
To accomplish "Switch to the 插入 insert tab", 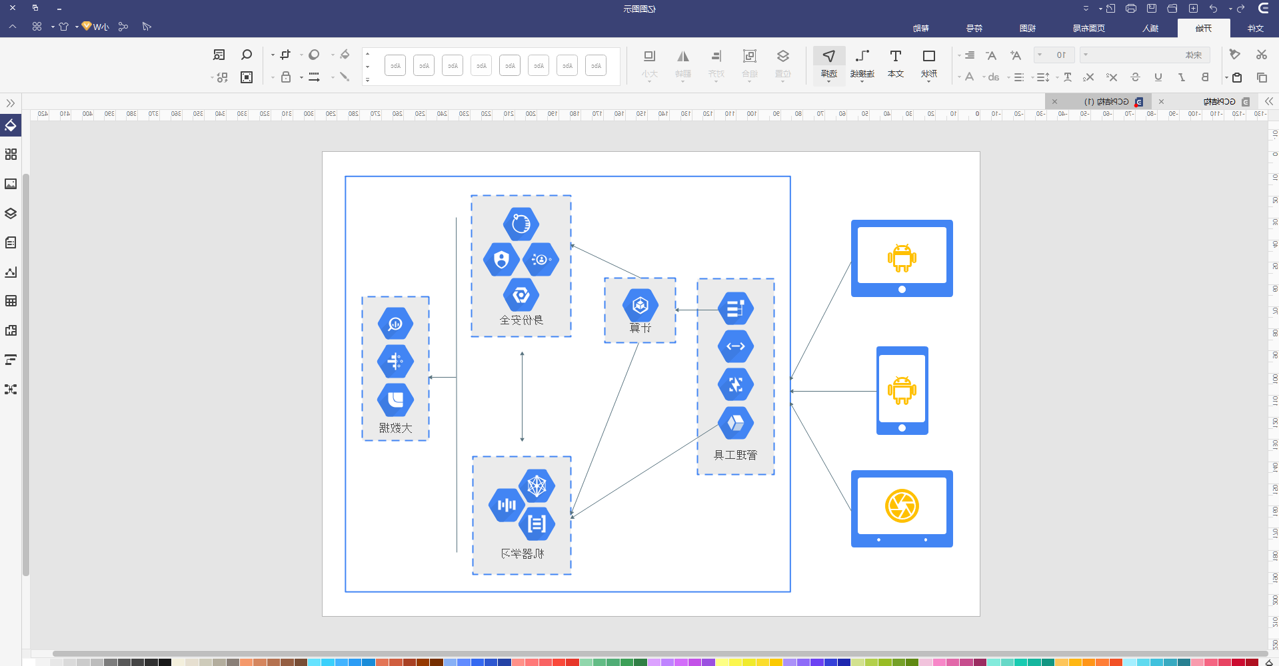I will (1150, 28).
